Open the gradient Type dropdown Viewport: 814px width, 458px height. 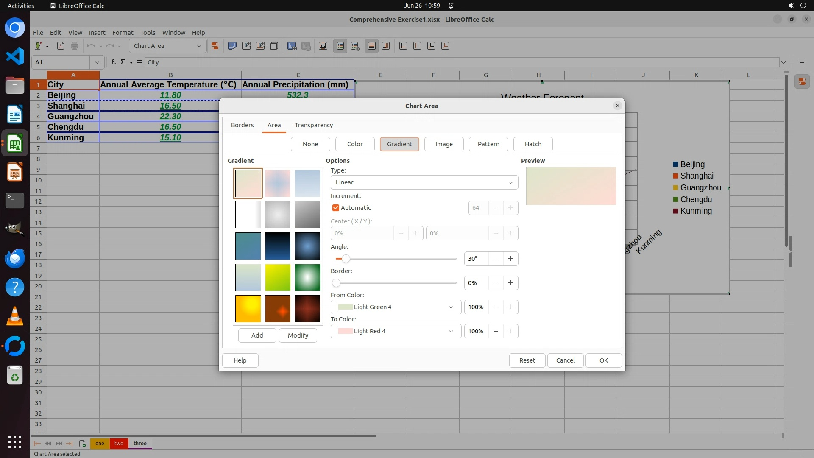pyautogui.click(x=424, y=182)
